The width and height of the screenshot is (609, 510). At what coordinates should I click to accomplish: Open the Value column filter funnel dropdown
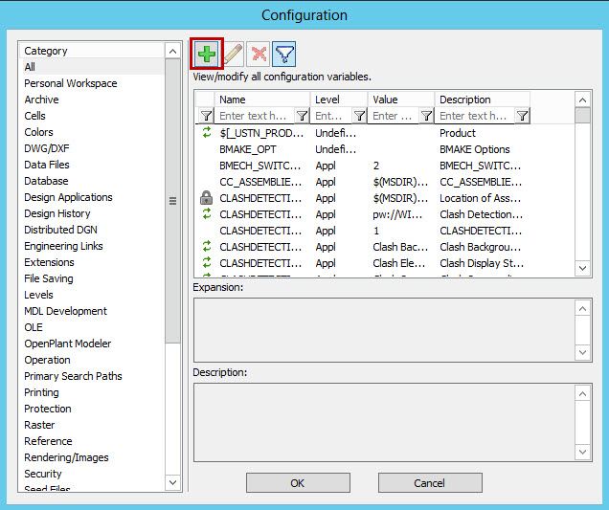(426, 116)
